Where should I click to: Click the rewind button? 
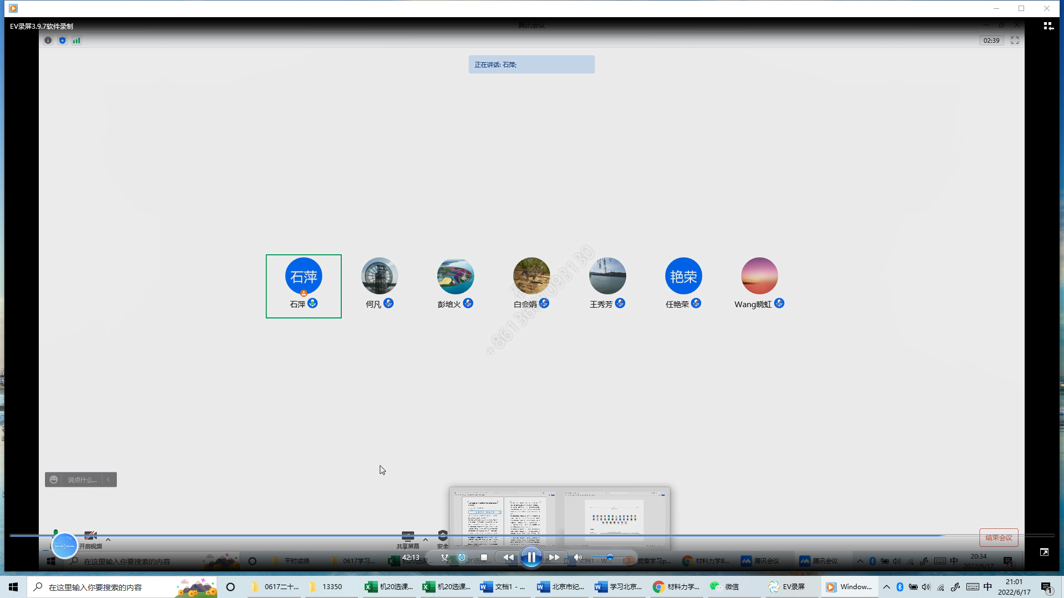tap(508, 557)
